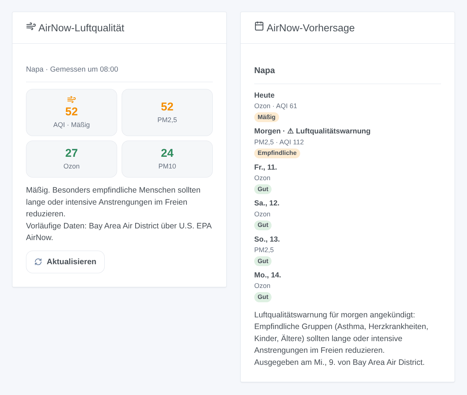Click the Heute forecast label
Viewport: 467px width, 395px height.
pyautogui.click(x=264, y=95)
